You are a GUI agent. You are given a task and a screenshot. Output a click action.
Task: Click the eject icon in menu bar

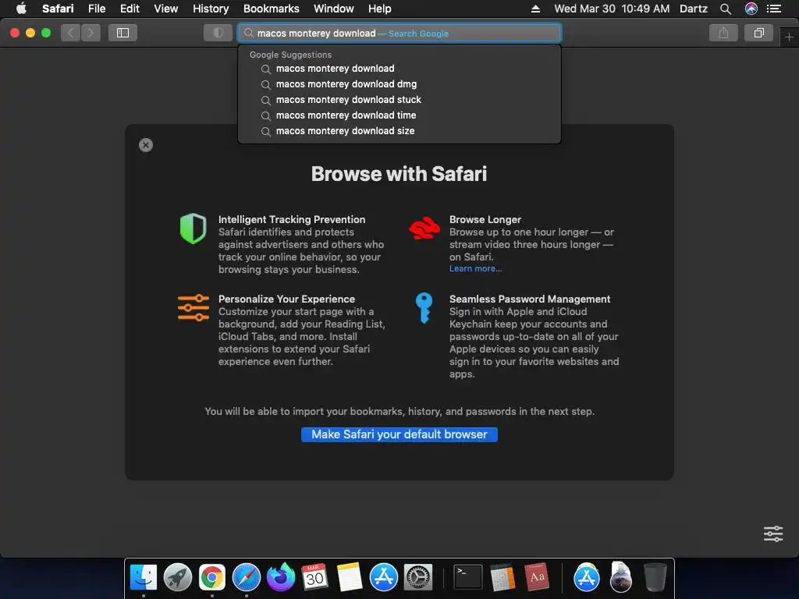tap(535, 9)
